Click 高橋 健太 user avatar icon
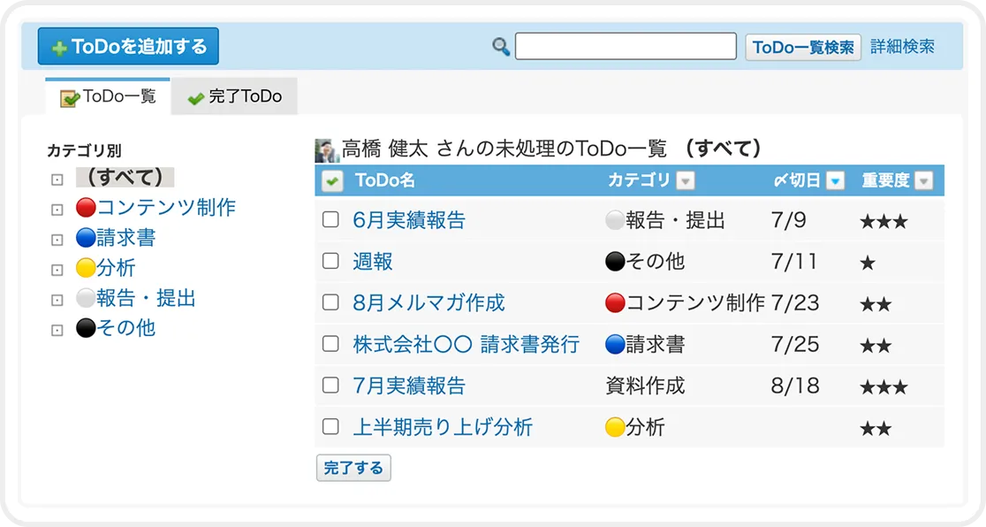 click(x=326, y=149)
